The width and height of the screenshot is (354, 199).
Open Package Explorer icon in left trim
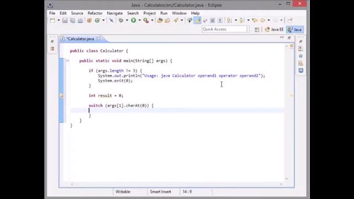tap(52, 49)
